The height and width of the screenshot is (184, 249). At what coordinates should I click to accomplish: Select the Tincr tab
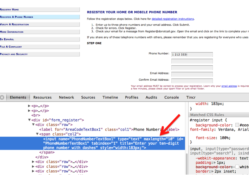click(191, 97)
